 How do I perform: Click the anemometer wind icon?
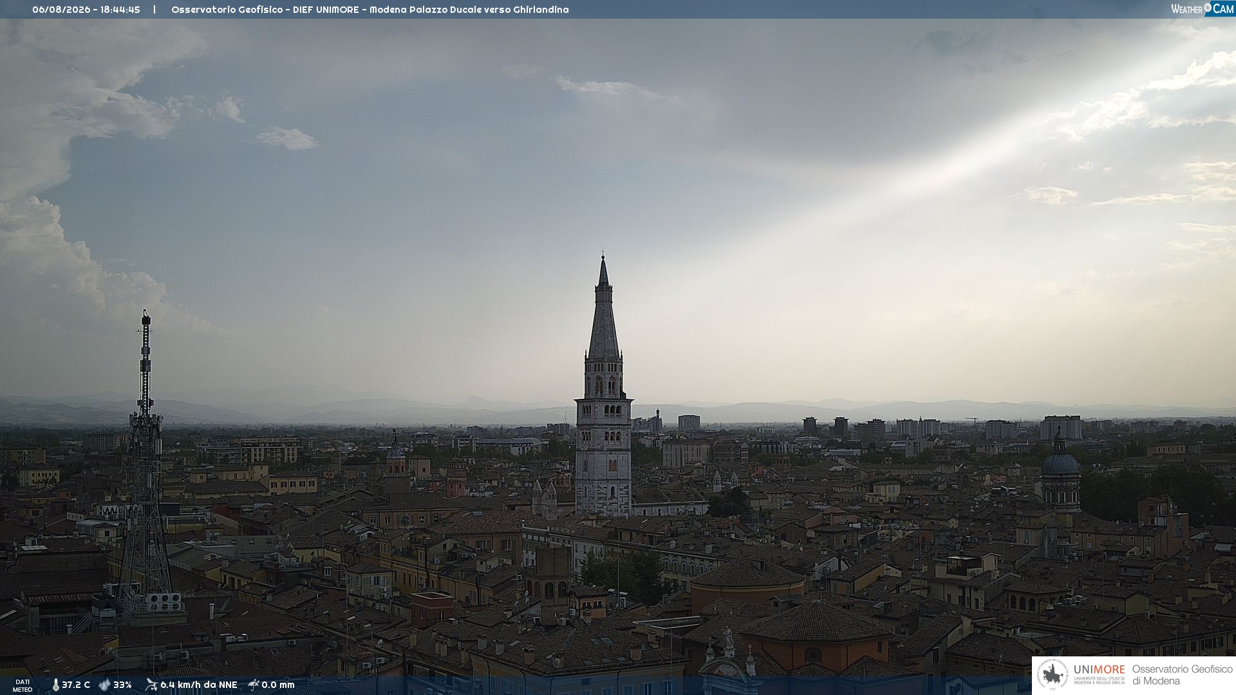(x=151, y=685)
